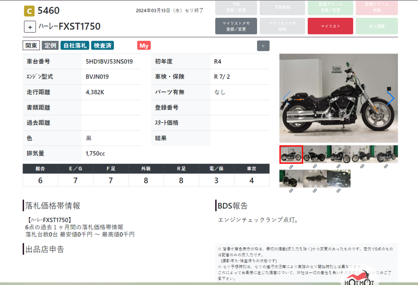The height and width of the screenshot is (285, 418).
Task: Click first year value R4
Action: [218, 62]
